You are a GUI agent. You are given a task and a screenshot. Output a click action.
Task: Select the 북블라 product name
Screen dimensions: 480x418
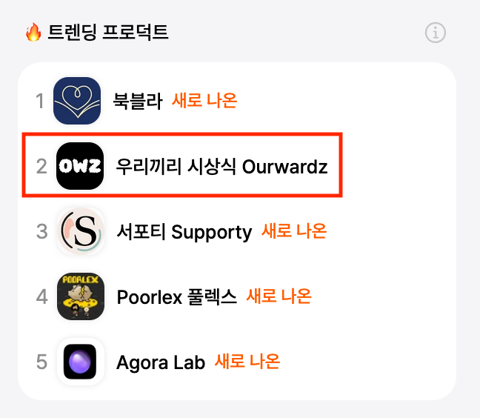click(138, 101)
